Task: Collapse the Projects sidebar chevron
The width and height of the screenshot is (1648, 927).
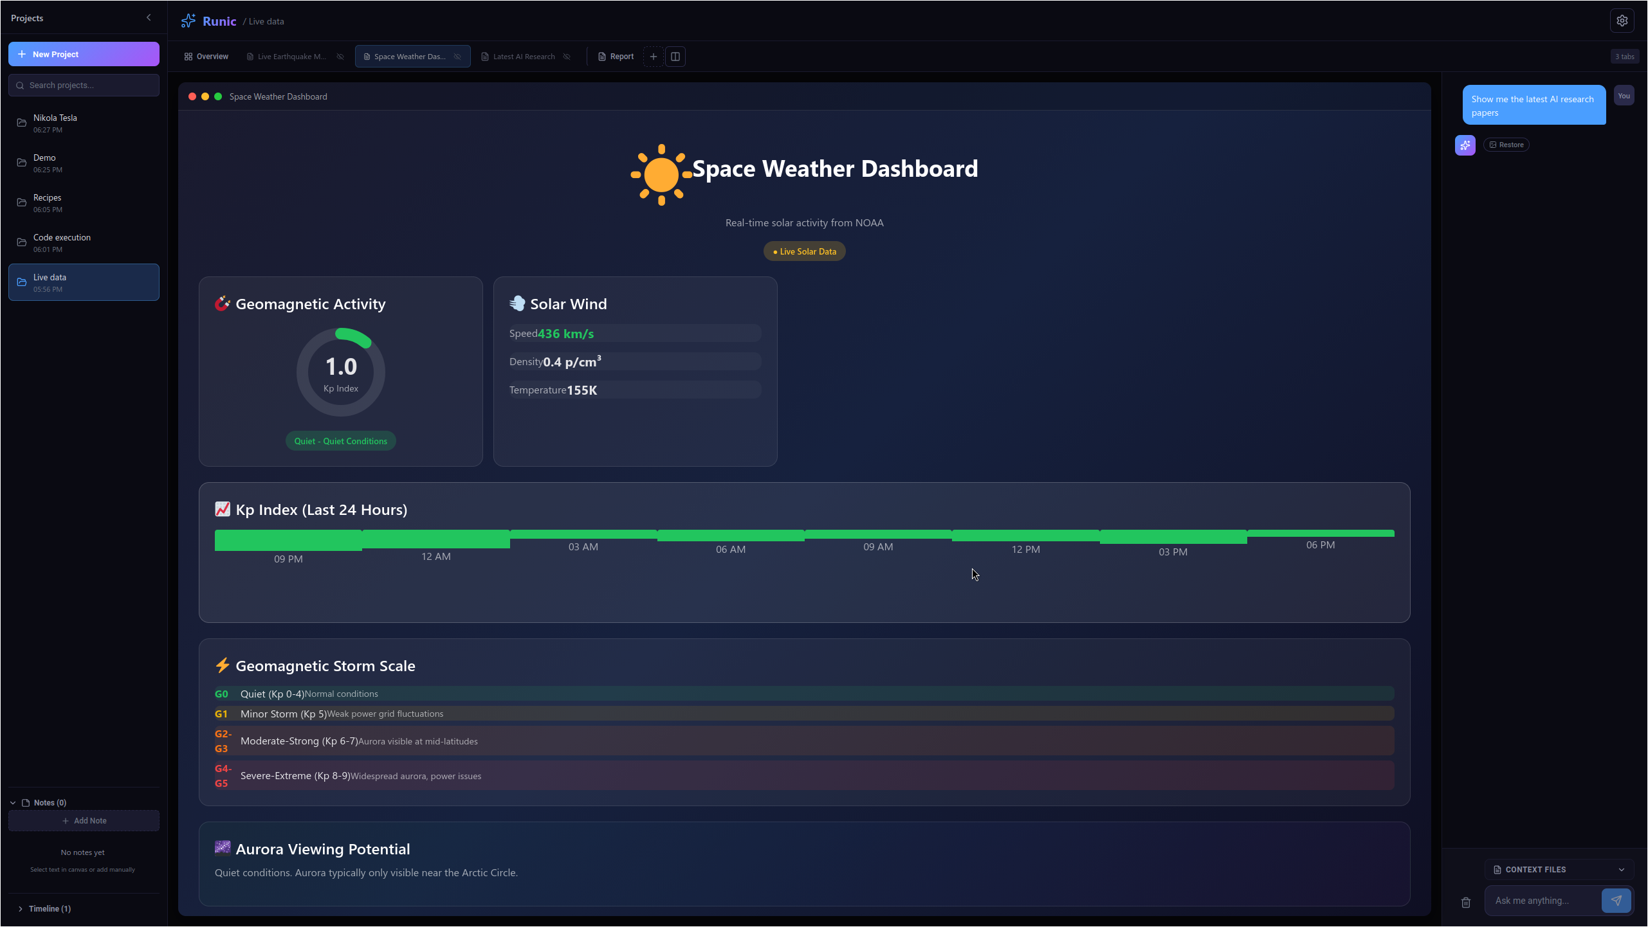Action: click(149, 18)
